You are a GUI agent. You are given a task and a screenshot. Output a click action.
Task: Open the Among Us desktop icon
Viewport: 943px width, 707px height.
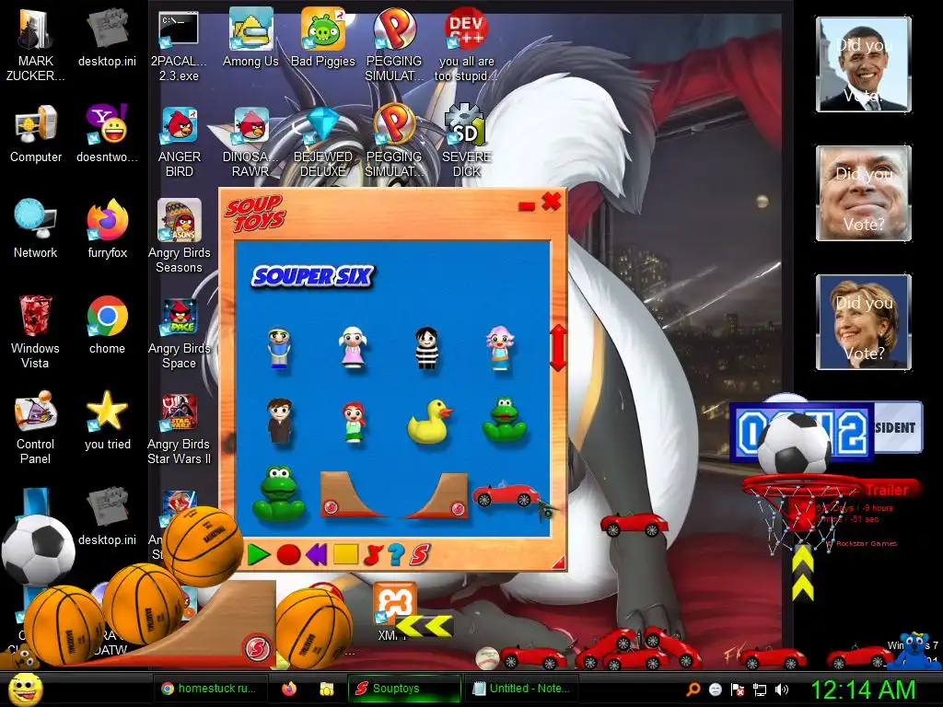coord(250,38)
